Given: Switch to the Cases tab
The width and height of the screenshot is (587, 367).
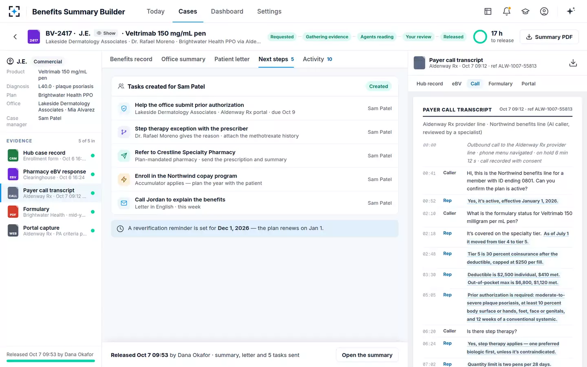Looking at the screenshot, I should (x=188, y=11).
